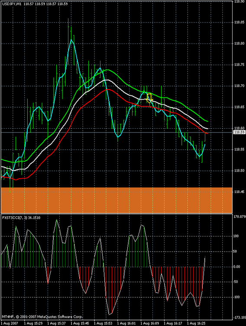The image size is (246, 326).
Task: Click the 1 Aug 16:09 time label
Action: [149, 323]
